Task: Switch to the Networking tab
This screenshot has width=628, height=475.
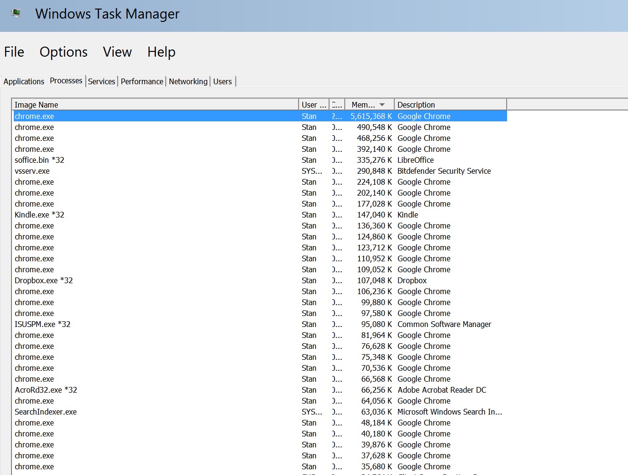Action: pyautogui.click(x=188, y=81)
